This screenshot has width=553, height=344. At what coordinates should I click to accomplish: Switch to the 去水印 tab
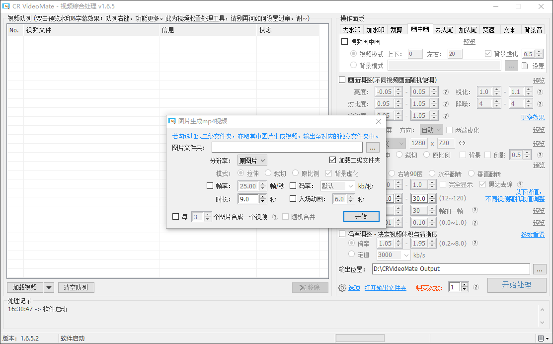click(351, 30)
